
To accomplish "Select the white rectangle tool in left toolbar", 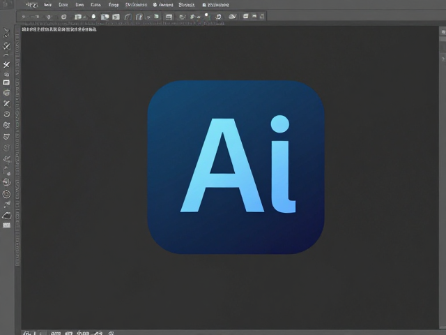I will (6, 82).
